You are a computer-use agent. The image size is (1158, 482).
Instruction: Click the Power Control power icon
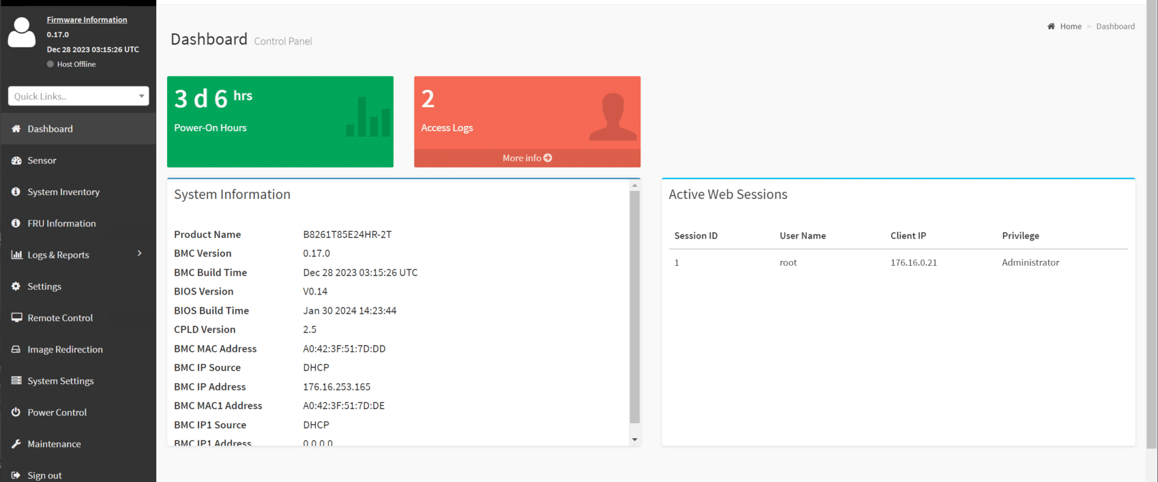[16, 412]
